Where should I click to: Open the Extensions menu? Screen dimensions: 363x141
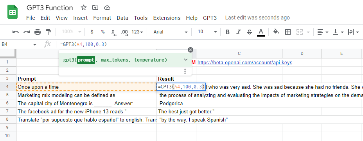point(167,18)
